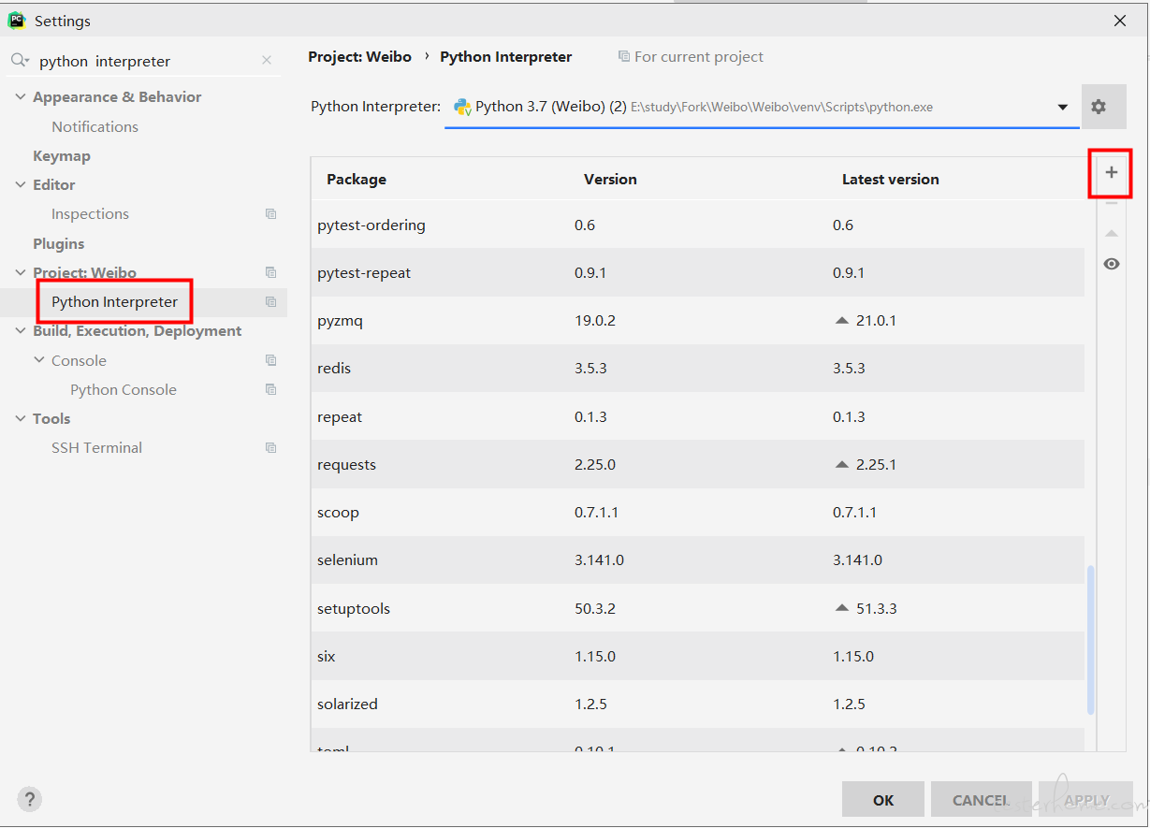Image resolution: width=1150 pixels, height=828 pixels.
Task: Select the six package name
Action: coord(326,657)
